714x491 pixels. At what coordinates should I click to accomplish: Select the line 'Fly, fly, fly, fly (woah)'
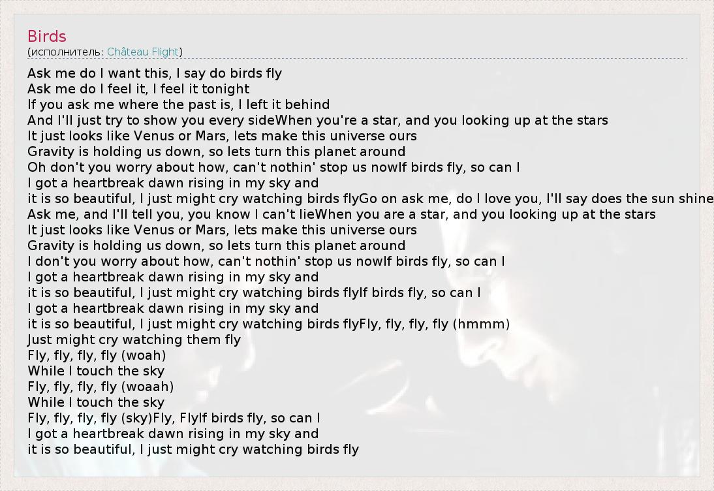point(97,355)
